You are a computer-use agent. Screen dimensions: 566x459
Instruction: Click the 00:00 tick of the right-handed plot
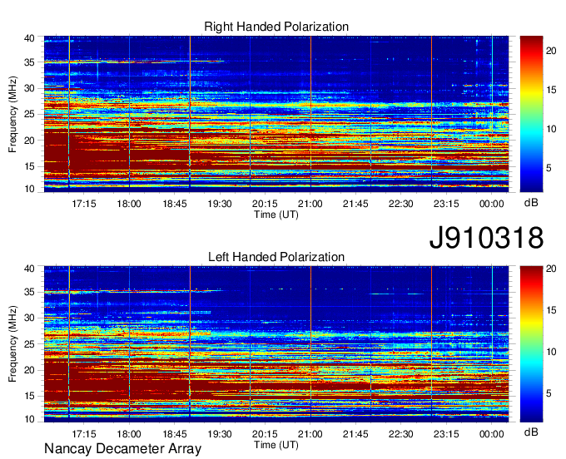click(491, 204)
